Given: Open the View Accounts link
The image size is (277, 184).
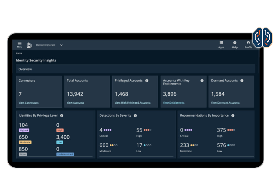Looking at the screenshot, I should [75, 103].
